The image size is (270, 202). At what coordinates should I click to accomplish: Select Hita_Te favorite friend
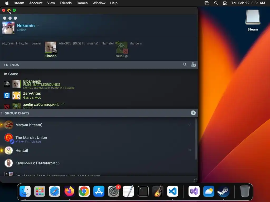pyautogui.click(x=22, y=43)
